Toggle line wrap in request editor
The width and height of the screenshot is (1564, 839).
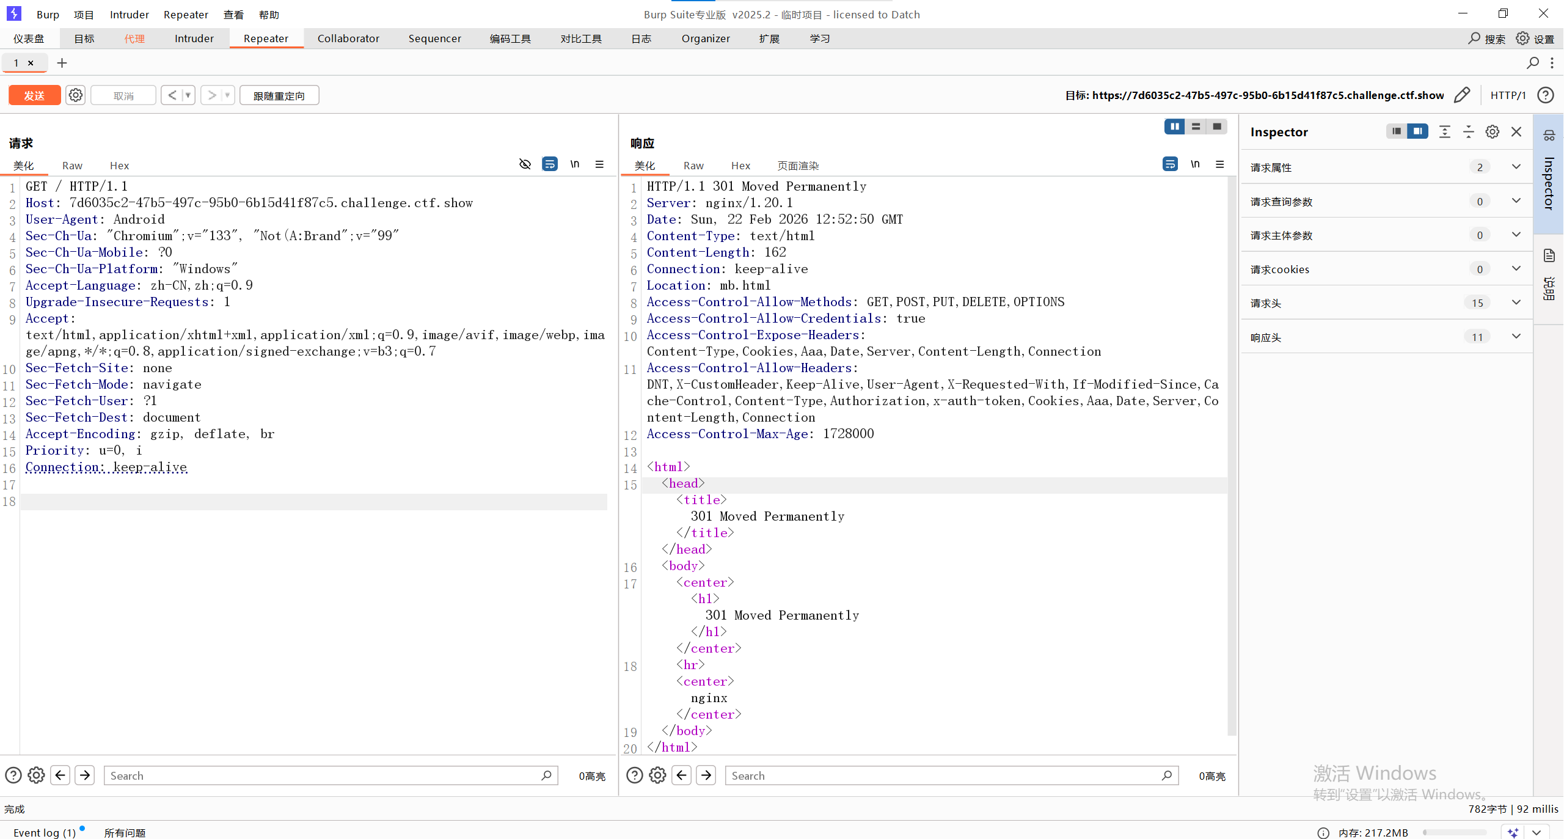[x=550, y=164]
